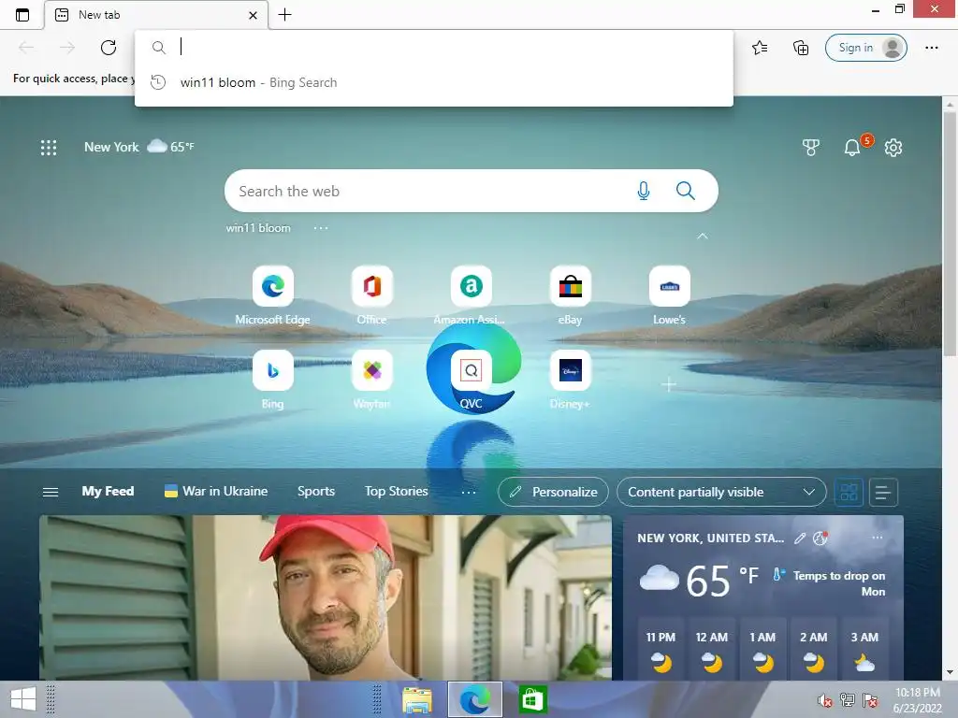Edit weather location with pencil icon
958x718 pixels.
click(x=799, y=538)
